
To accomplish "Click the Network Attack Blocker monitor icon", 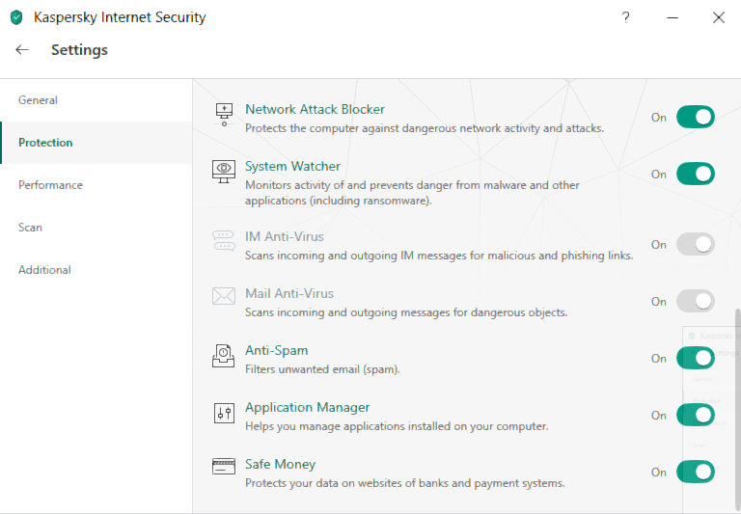I will click(224, 115).
